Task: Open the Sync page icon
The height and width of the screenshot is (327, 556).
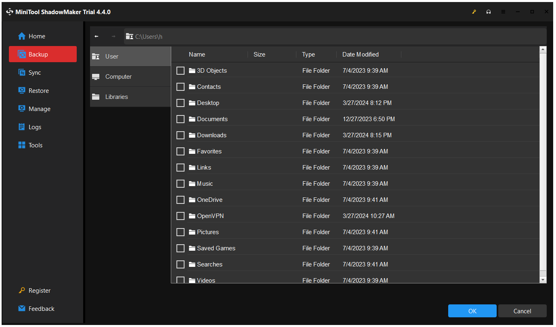Action: point(22,73)
